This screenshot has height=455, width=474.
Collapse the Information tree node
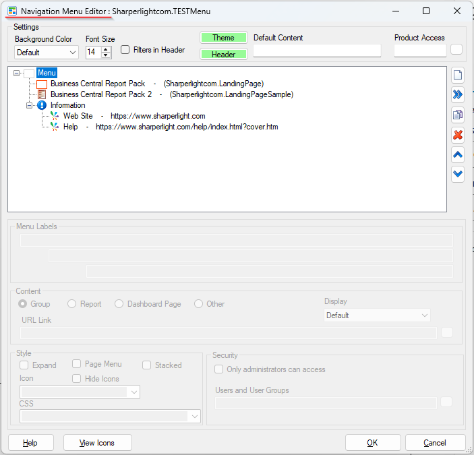pos(29,105)
